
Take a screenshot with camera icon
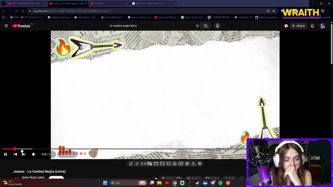187,164
